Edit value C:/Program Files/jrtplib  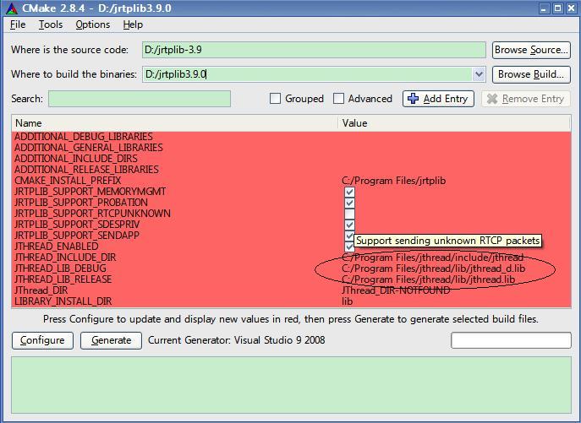click(393, 181)
